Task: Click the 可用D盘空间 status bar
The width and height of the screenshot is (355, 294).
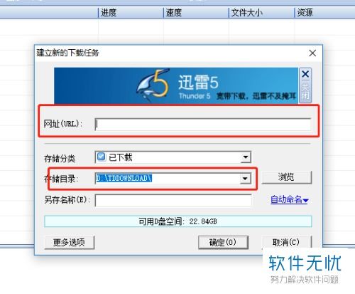Action: click(178, 221)
